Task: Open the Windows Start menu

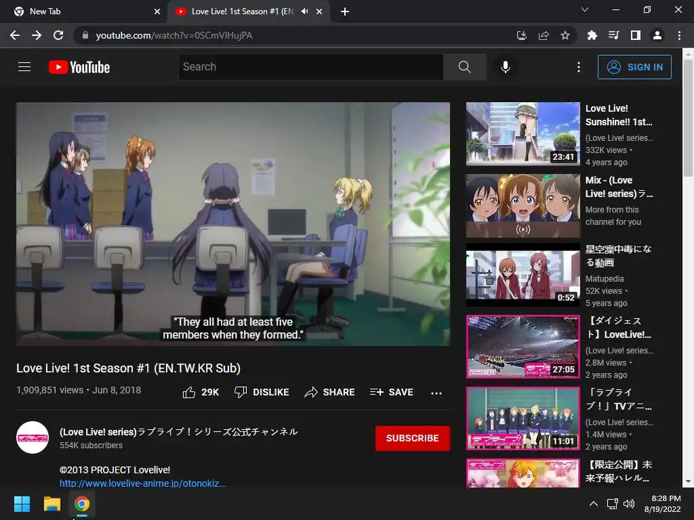Action: tap(22, 504)
